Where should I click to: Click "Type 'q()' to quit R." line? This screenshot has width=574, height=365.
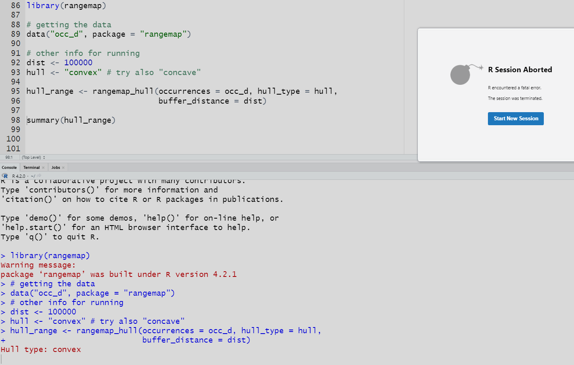pyautogui.click(x=50, y=237)
